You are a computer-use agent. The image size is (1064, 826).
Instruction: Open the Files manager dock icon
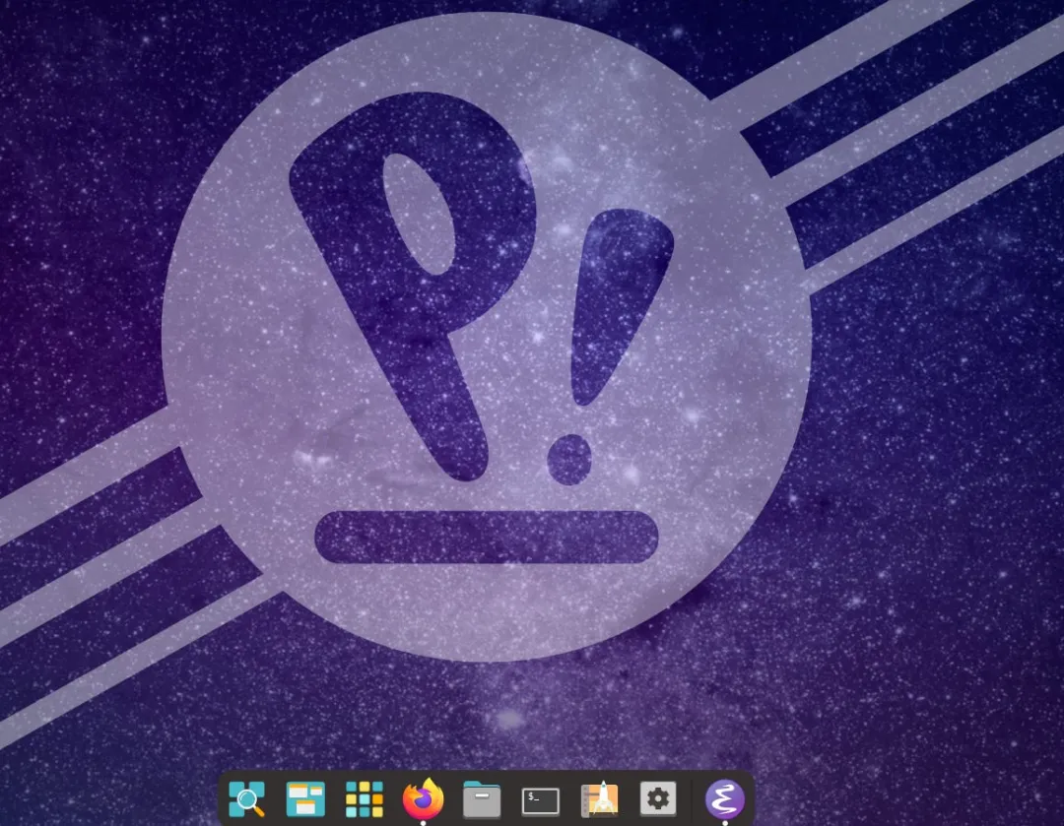tap(482, 798)
